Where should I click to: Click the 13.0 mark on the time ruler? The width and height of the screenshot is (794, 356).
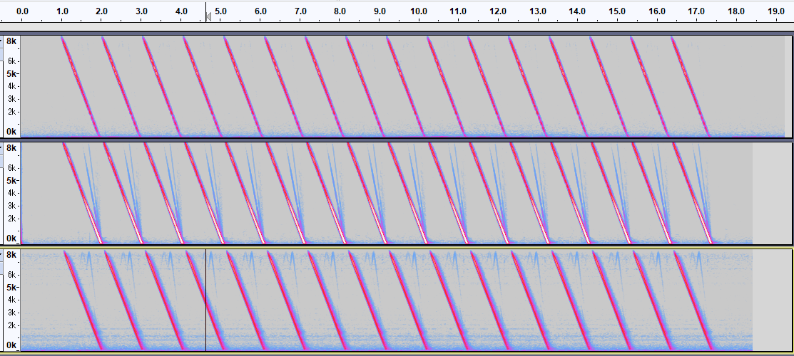point(537,11)
